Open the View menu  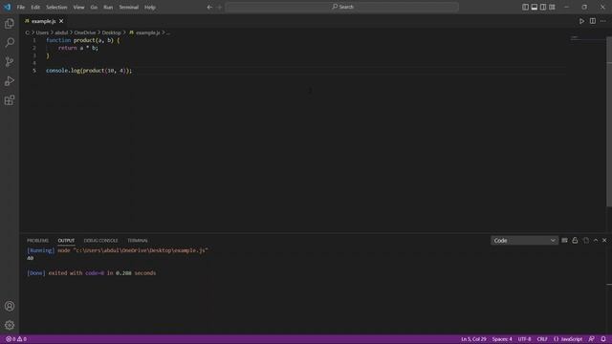[x=78, y=7]
